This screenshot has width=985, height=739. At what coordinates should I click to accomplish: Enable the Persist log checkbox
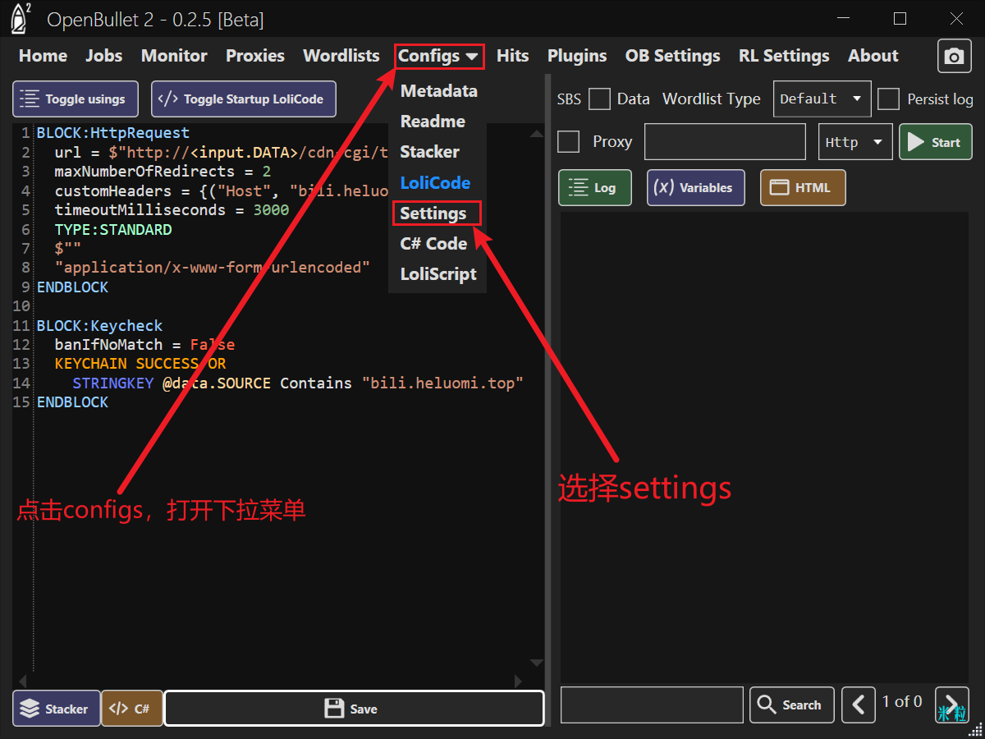pos(888,99)
